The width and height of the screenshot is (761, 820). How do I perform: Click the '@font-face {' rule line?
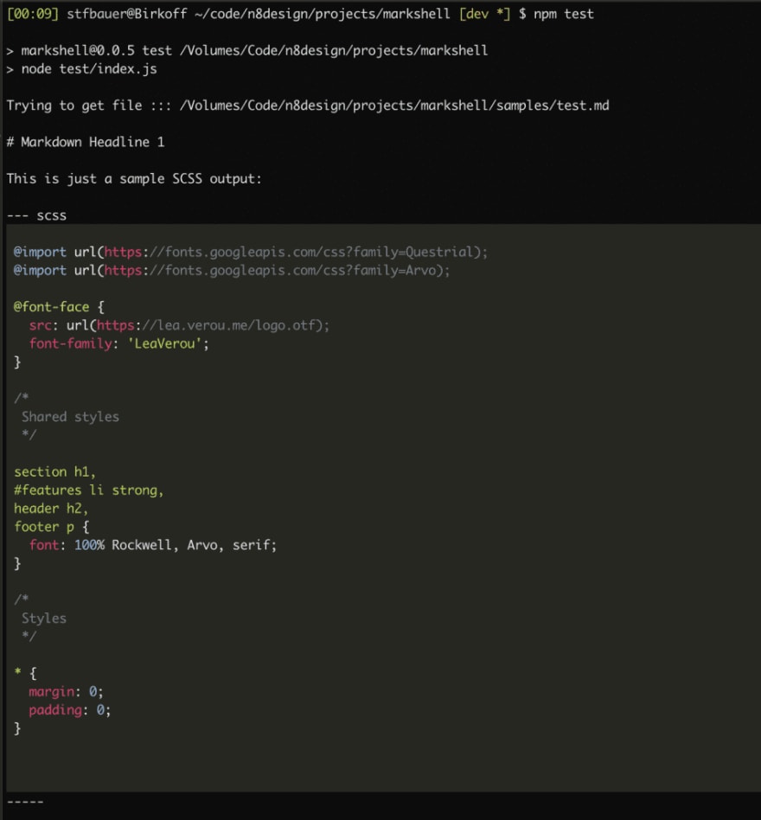pos(59,307)
